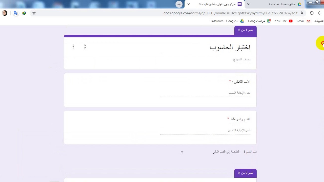The image size is (324, 182).
Task: Open the خرائط Google bookmark
Action: (259, 21)
